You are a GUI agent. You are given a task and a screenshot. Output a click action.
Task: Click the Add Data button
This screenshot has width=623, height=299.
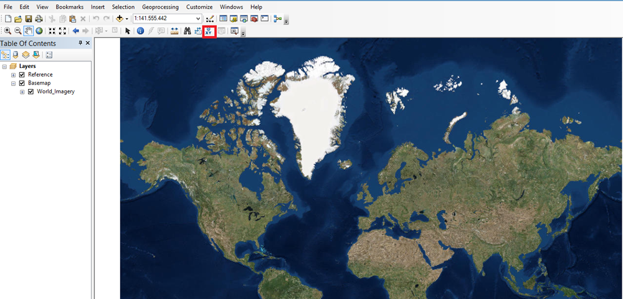tap(120, 19)
